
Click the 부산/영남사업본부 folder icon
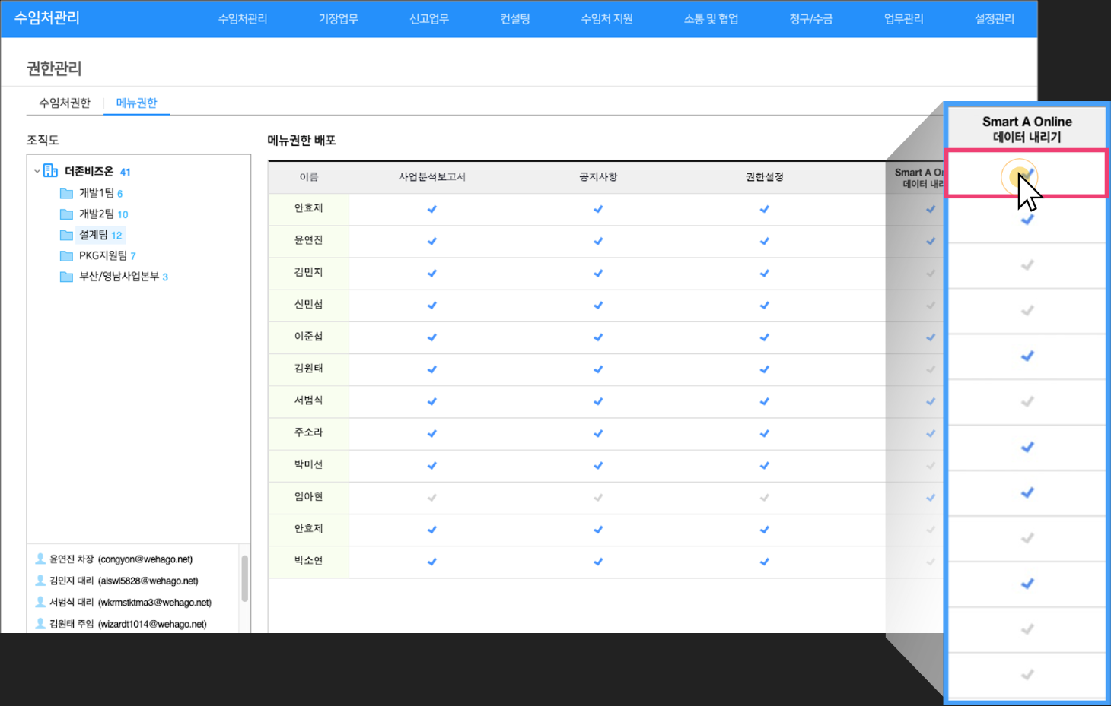coord(66,277)
